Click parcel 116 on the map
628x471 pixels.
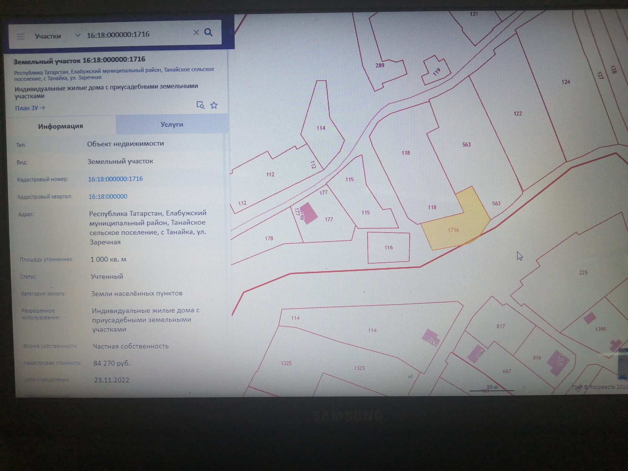click(388, 248)
